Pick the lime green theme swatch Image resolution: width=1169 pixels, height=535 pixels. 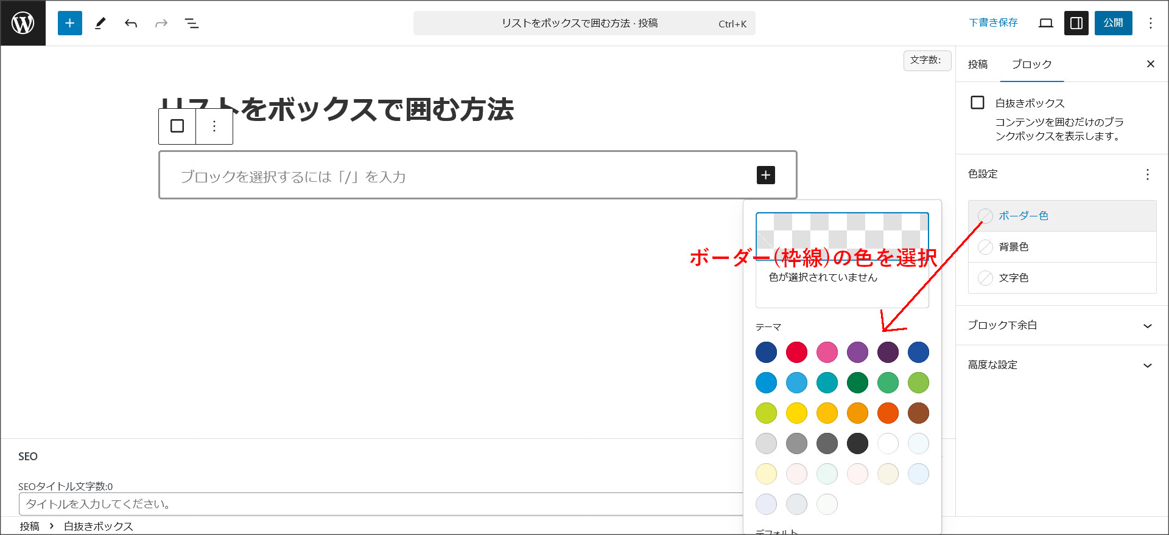766,413
